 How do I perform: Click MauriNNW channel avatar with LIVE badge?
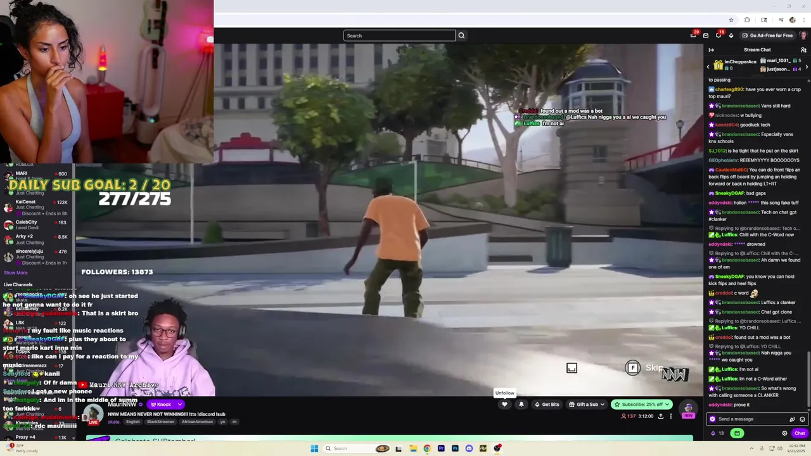(x=93, y=414)
